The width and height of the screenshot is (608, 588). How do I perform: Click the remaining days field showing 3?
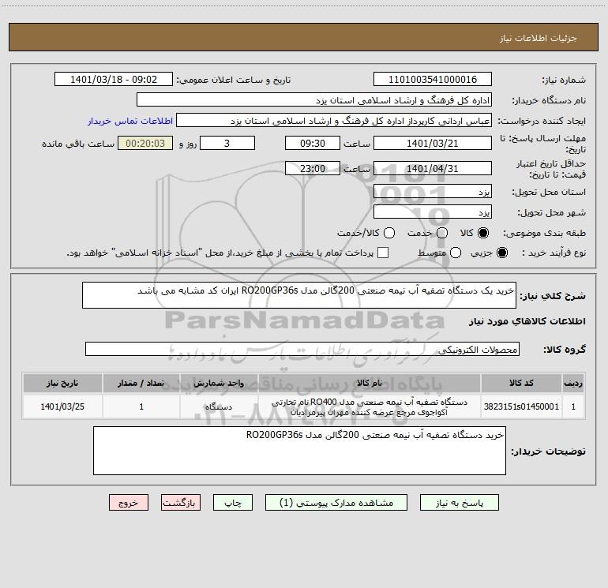pos(227,144)
